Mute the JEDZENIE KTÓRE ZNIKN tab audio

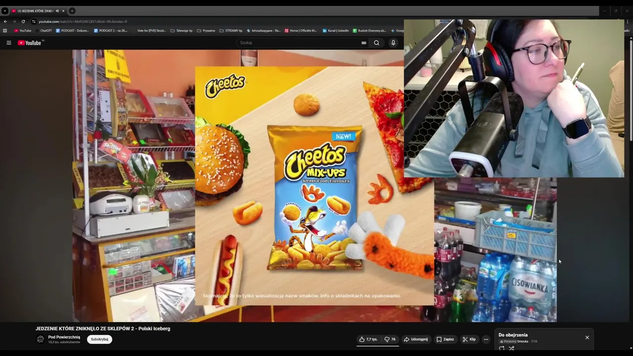57,11
